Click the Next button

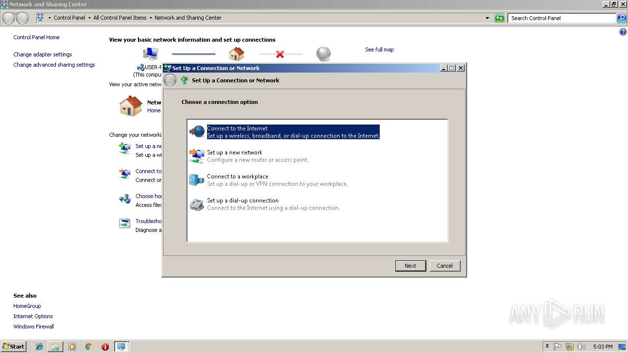coord(411,266)
